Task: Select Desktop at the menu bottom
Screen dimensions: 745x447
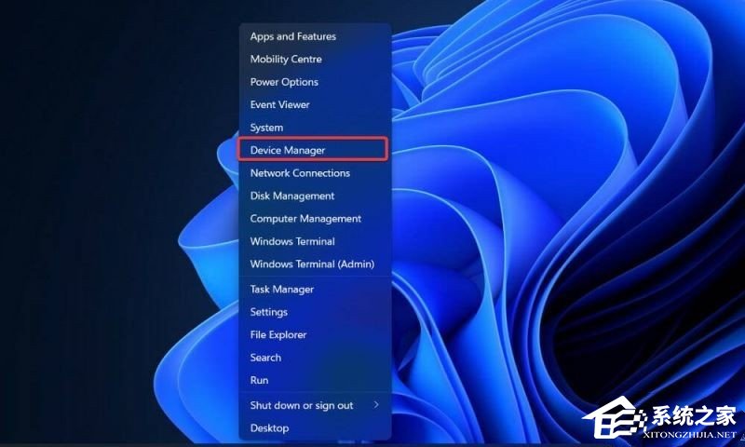Action: 269,428
